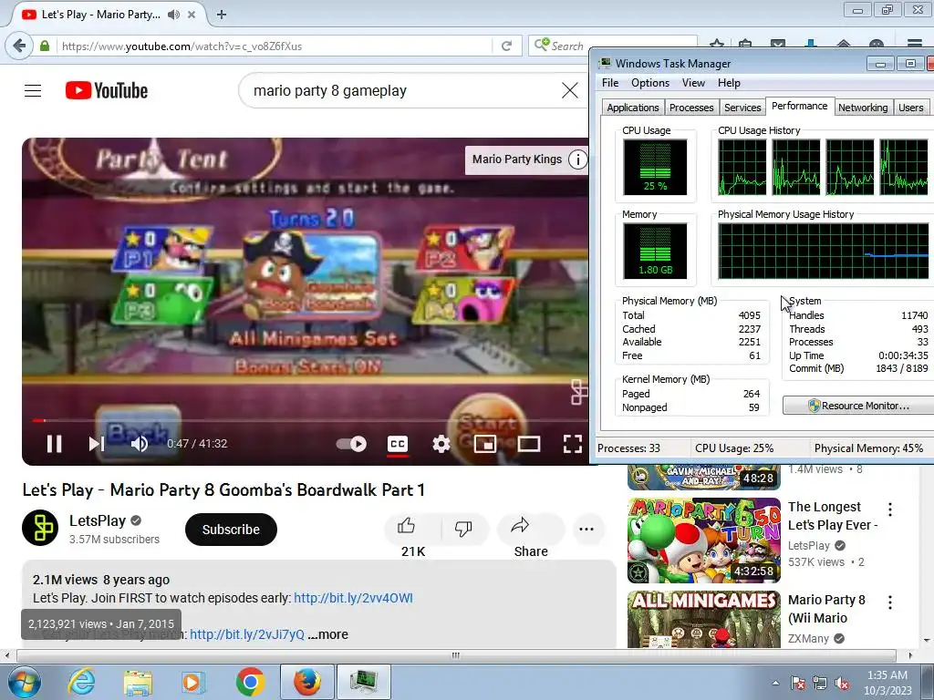Switch to theater mode
The width and height of the screenshot is (934, 700).
tap(528, 444)
